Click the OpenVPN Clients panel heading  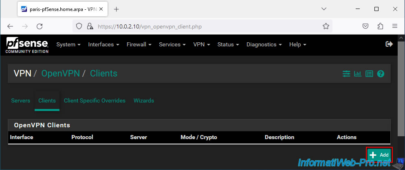click(42, 125)
